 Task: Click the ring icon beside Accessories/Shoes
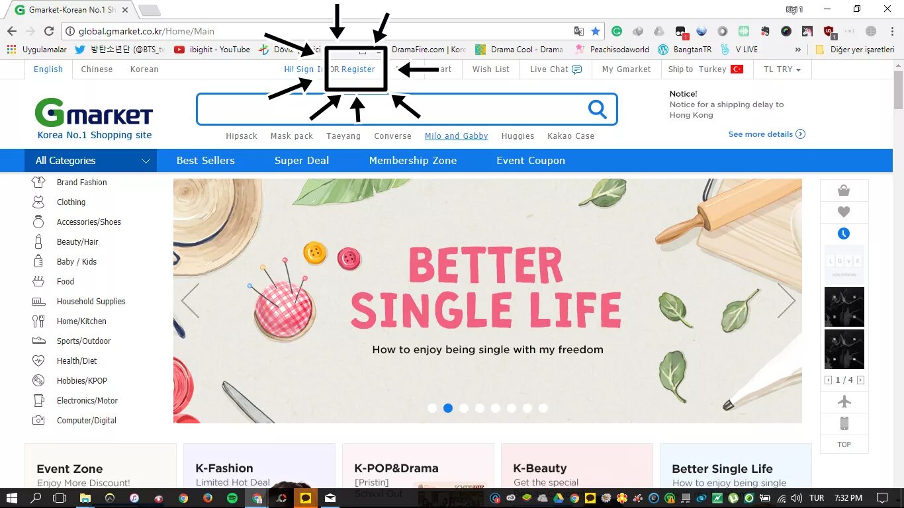(38, 222)
